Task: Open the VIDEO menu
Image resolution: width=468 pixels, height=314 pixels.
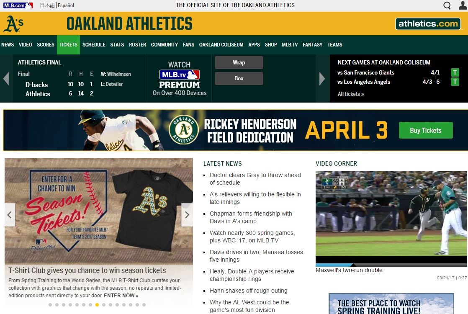Action: click(26, 45)
